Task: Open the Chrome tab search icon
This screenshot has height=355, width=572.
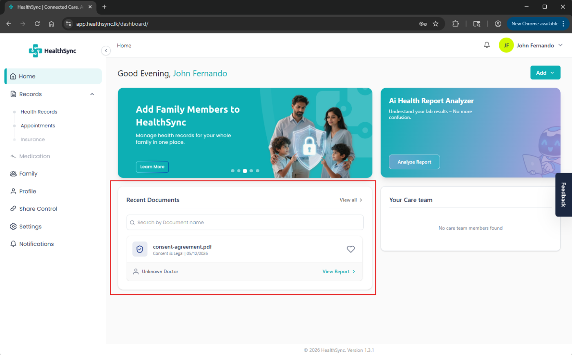Action: (476, 24)
